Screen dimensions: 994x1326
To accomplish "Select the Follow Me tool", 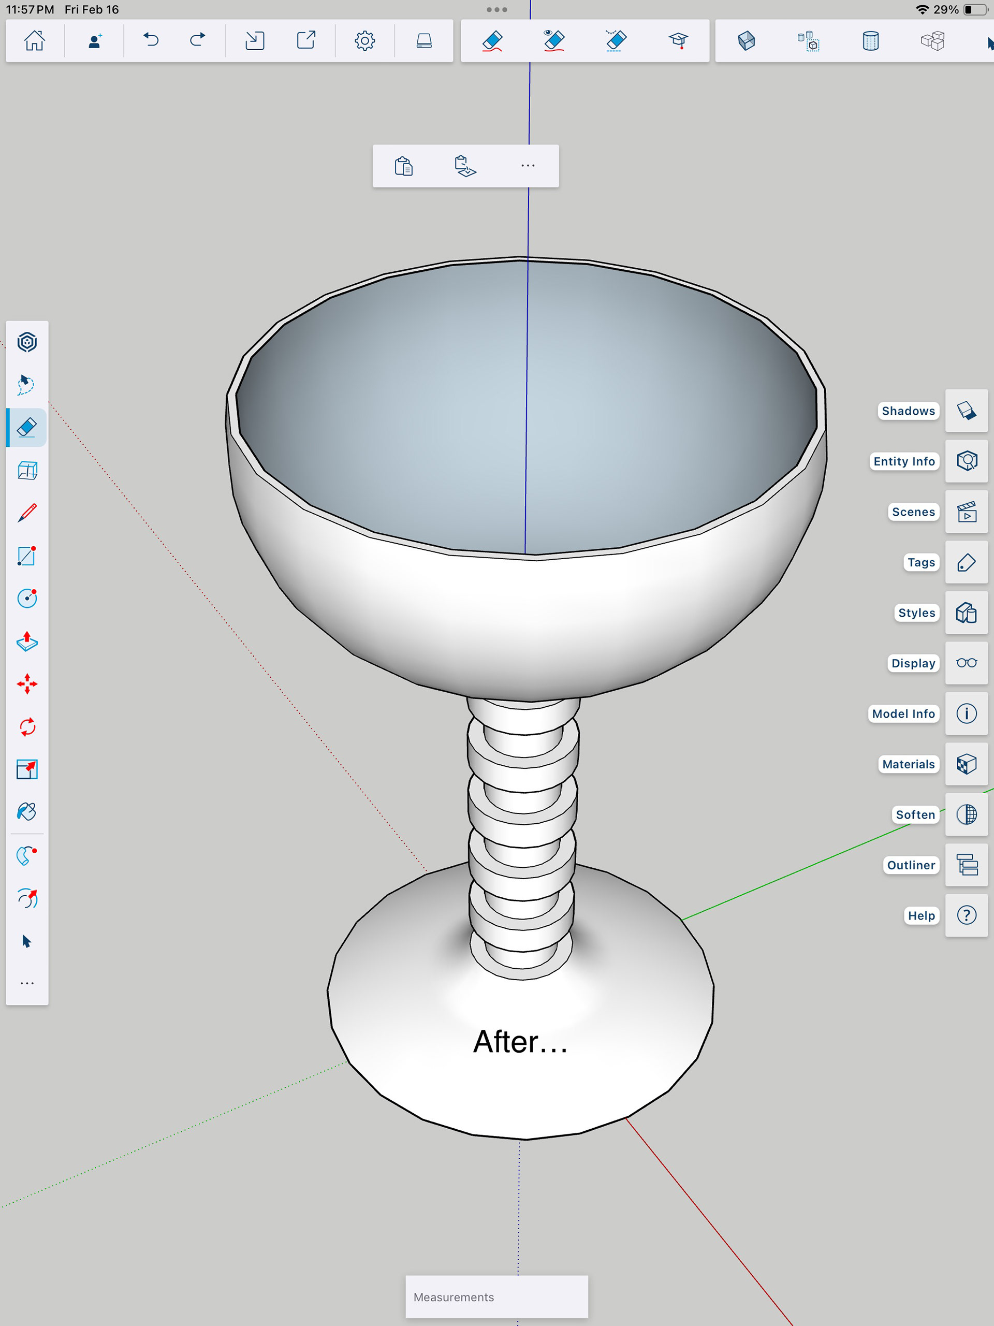I will pos(27,855).
